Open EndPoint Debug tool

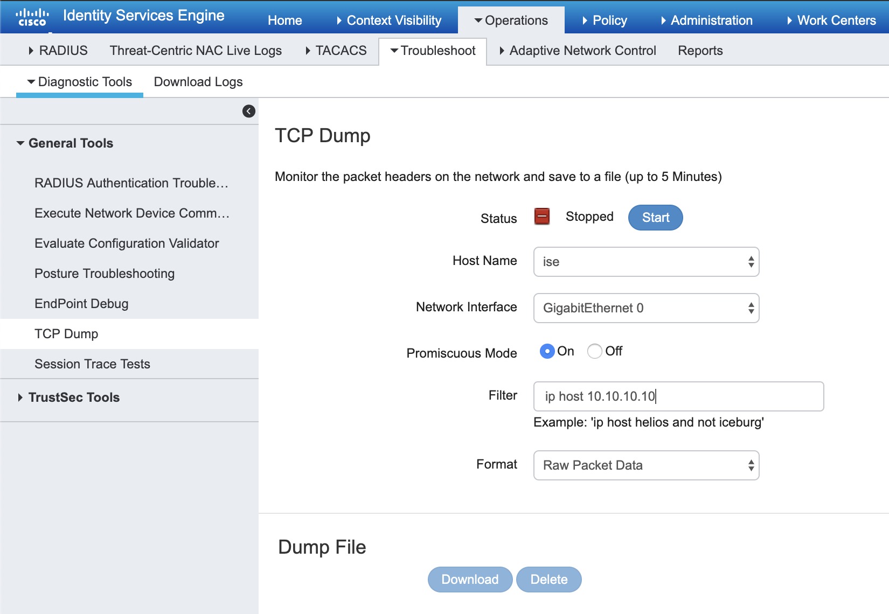(x=81, y=304)
